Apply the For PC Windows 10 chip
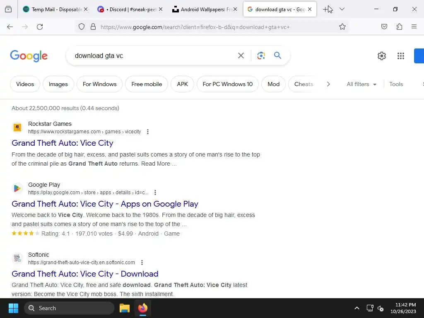This screenshot has width=424, height=318. coord(227,84)
